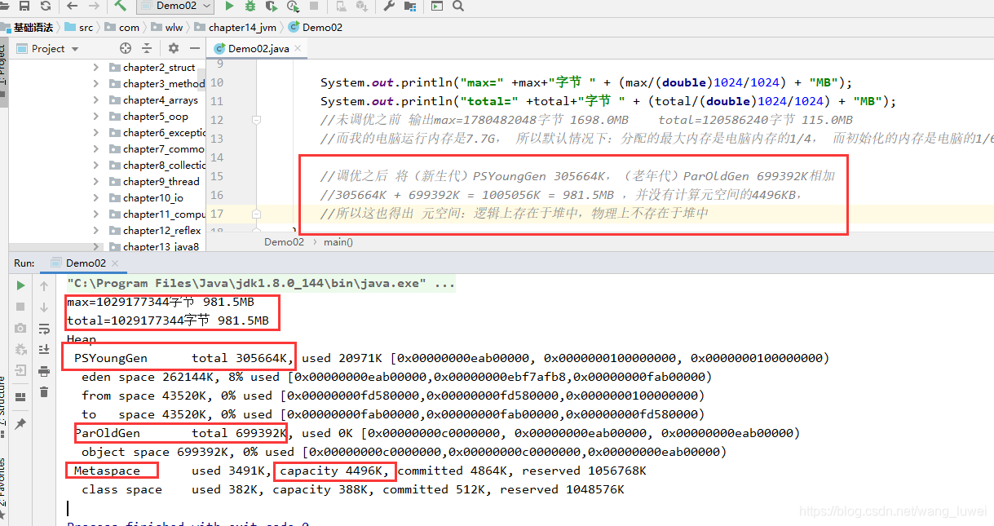The height and width of the screenshot is (526, 994).
Task: Collapse all in Project panel
Action: (x=147, y=48)
